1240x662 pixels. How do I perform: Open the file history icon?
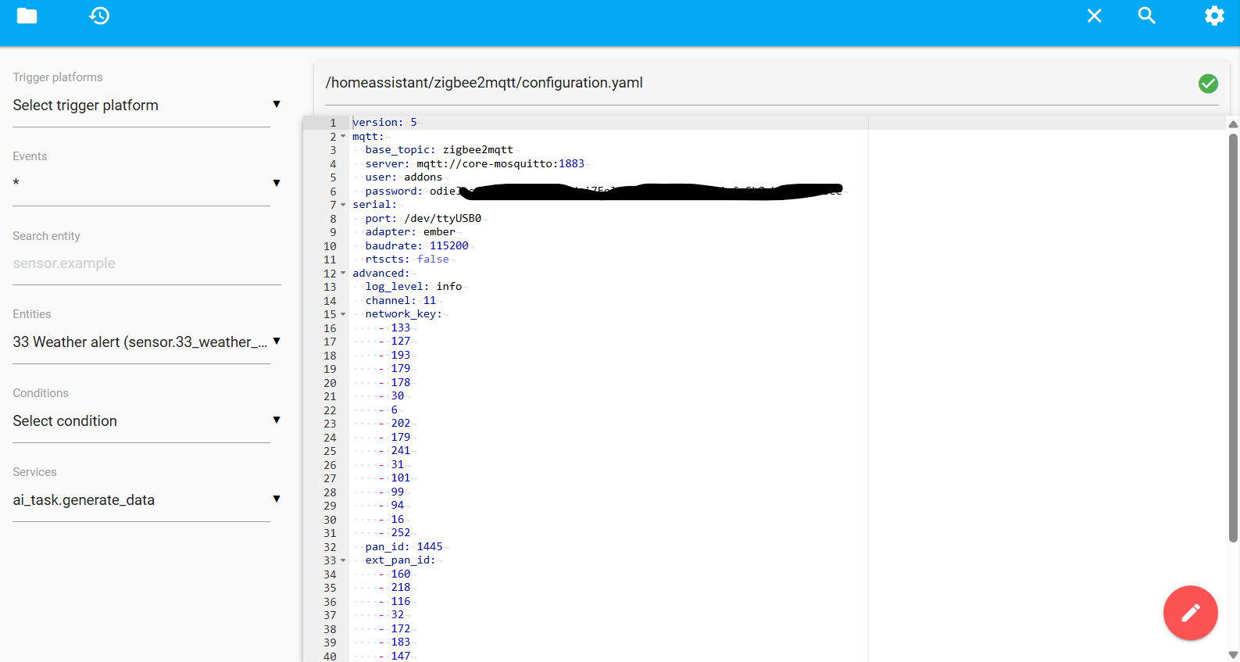click(x=99, y=16)
